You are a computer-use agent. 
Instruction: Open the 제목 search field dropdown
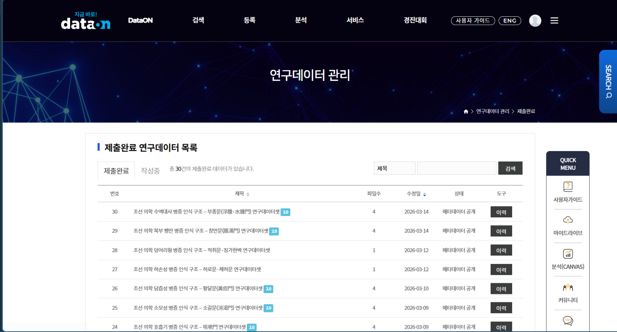pyautogui.click(x=394, y=168)
